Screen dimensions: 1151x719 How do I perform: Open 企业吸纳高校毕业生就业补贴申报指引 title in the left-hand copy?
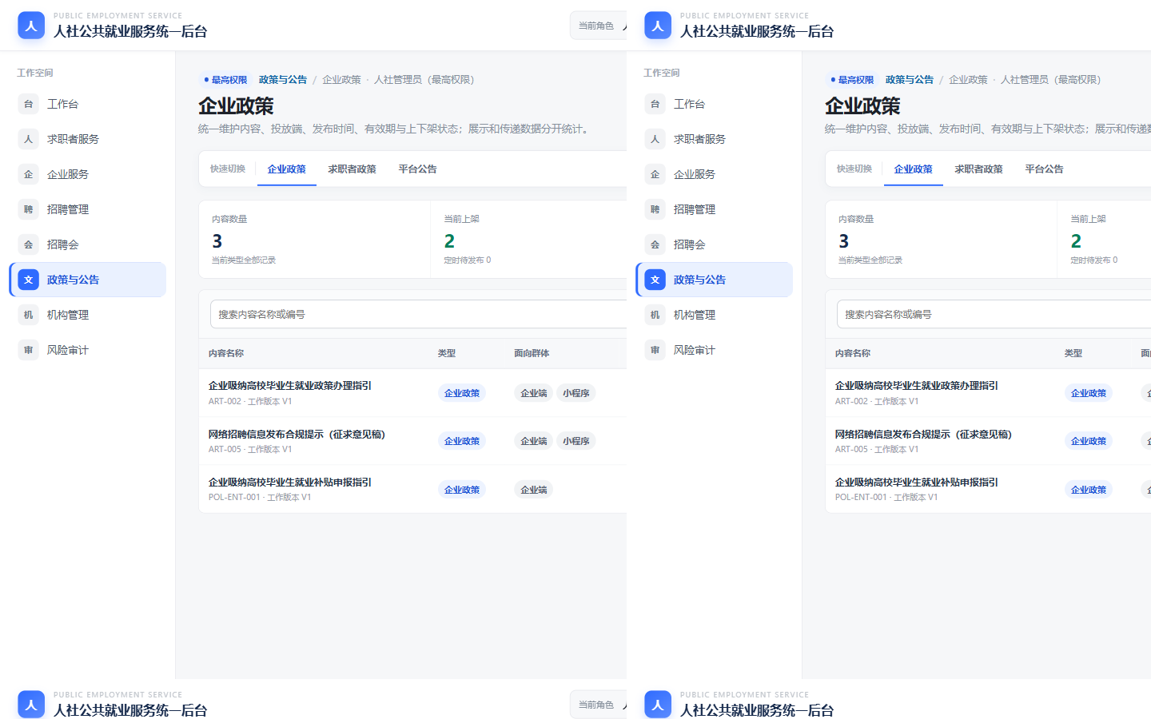pos(290,483)
